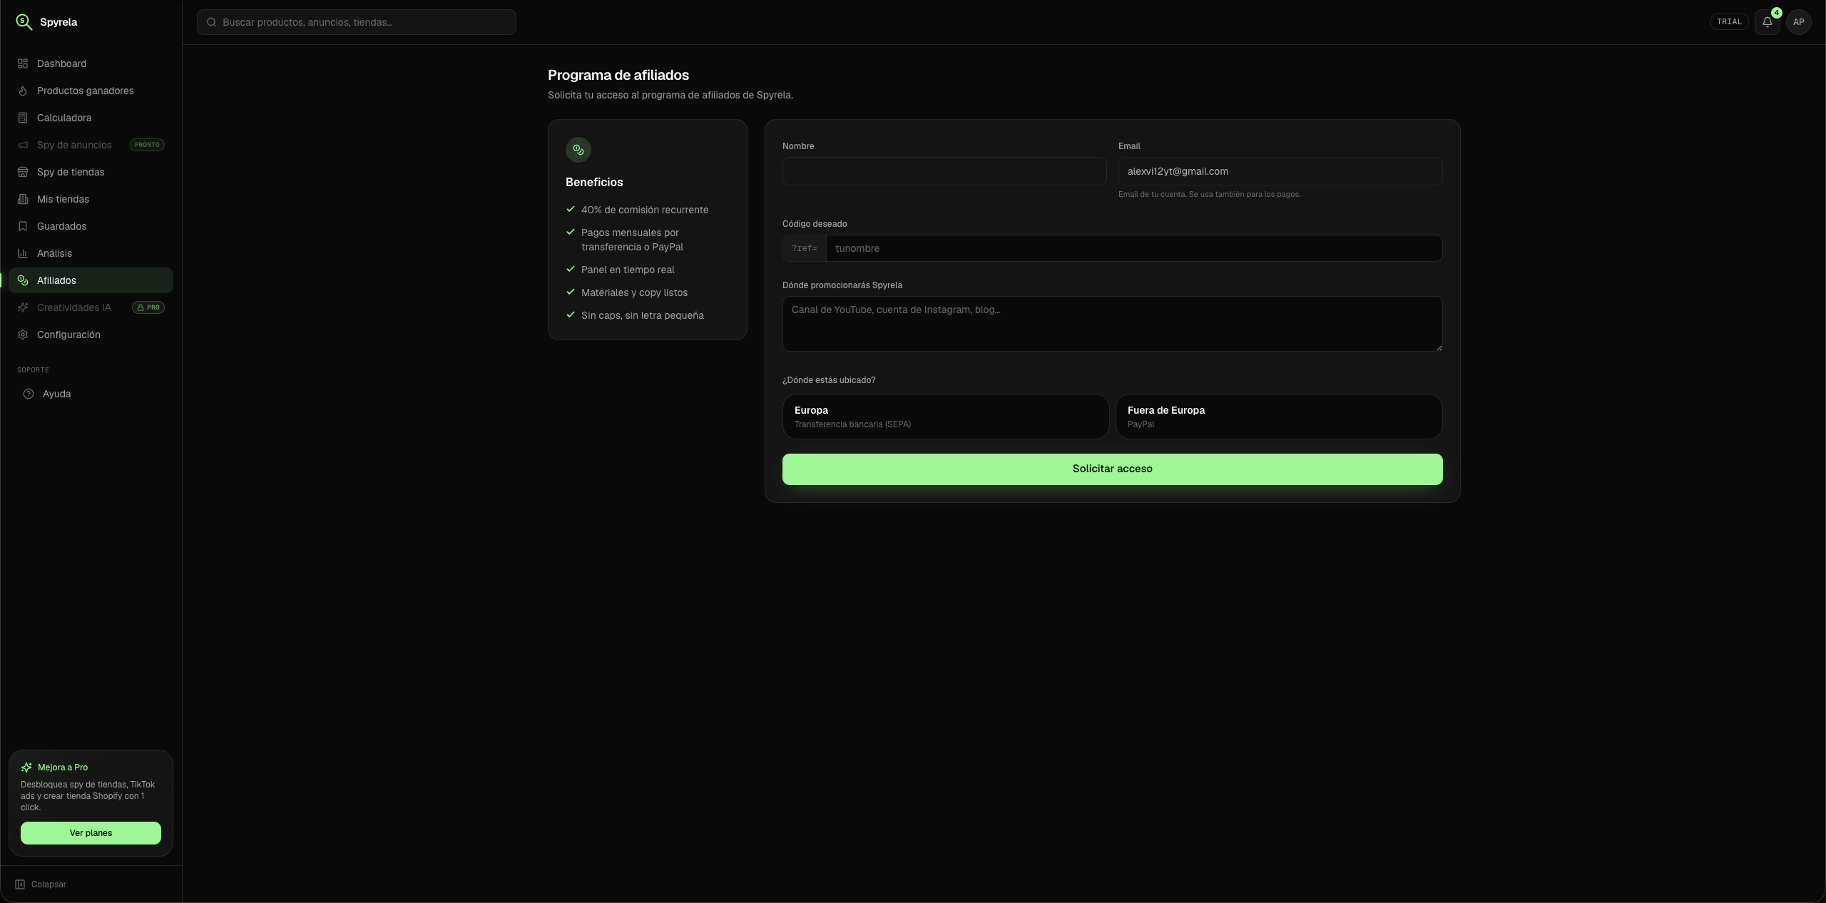Focus the Nombre input field

click(x=944, y=171)
